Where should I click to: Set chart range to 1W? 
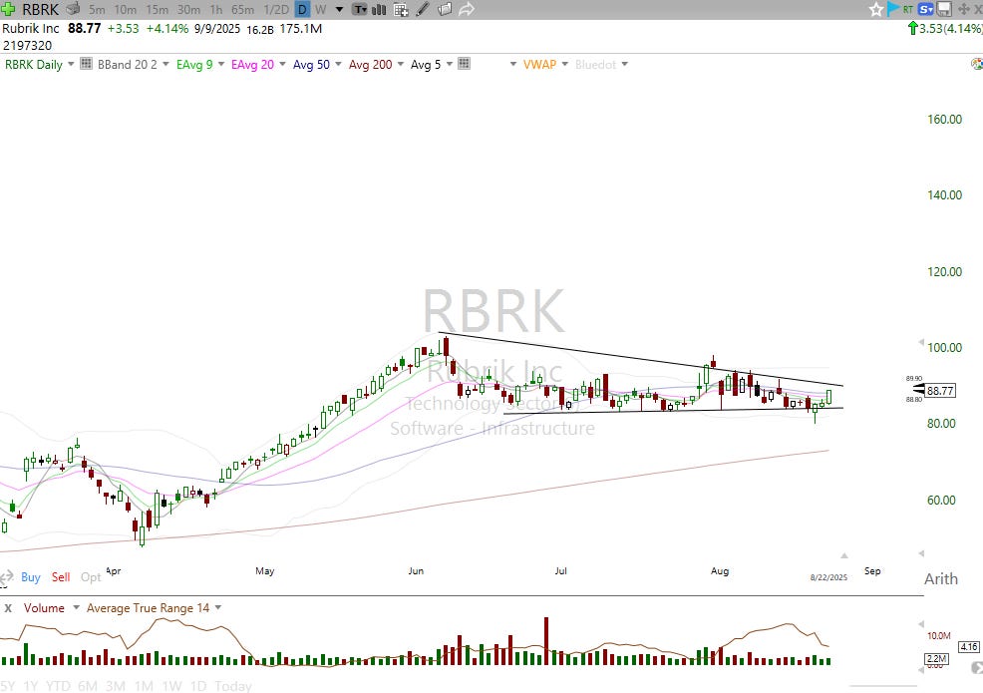(171, 686)
